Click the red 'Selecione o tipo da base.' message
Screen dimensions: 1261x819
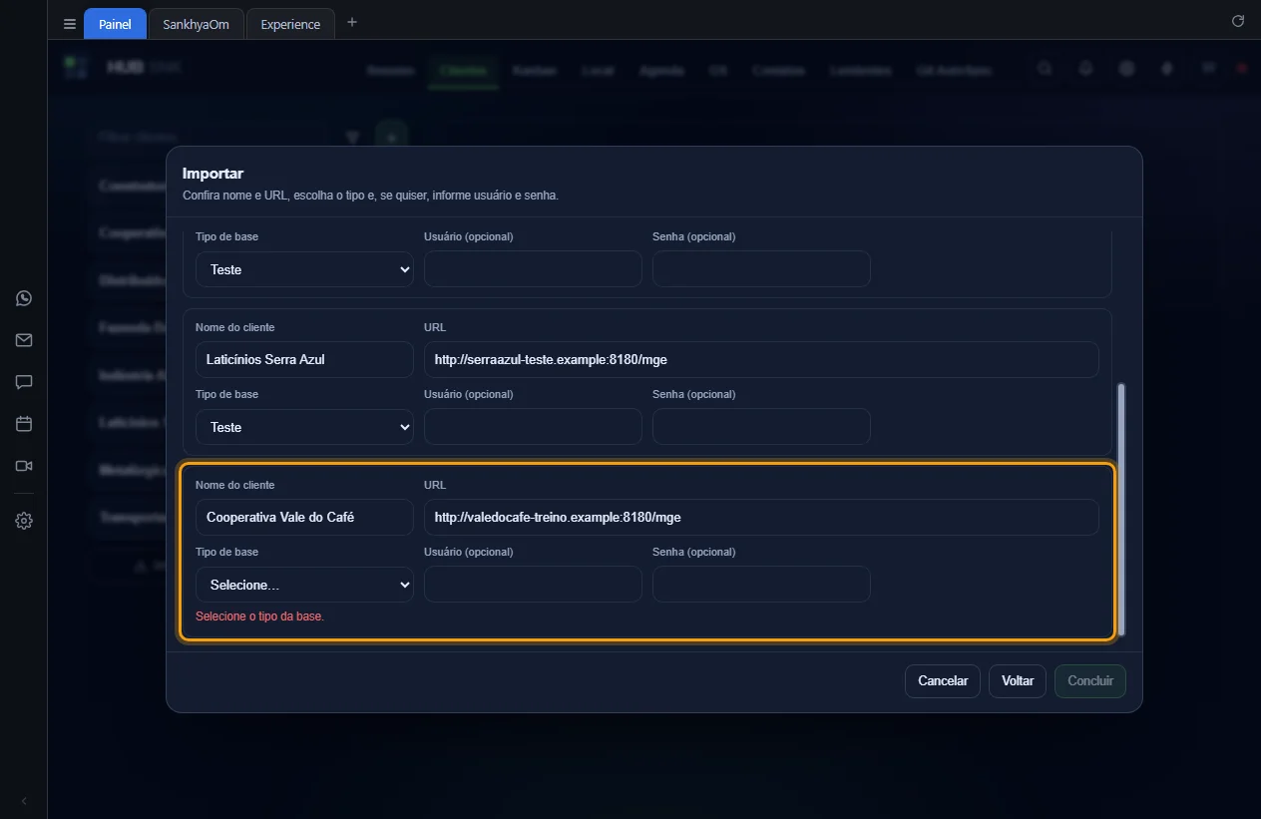click(259, 616)
